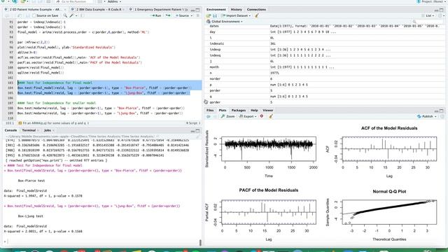Click the load workspace icon in Environment
448x252 pixels.
pos(209,15)
